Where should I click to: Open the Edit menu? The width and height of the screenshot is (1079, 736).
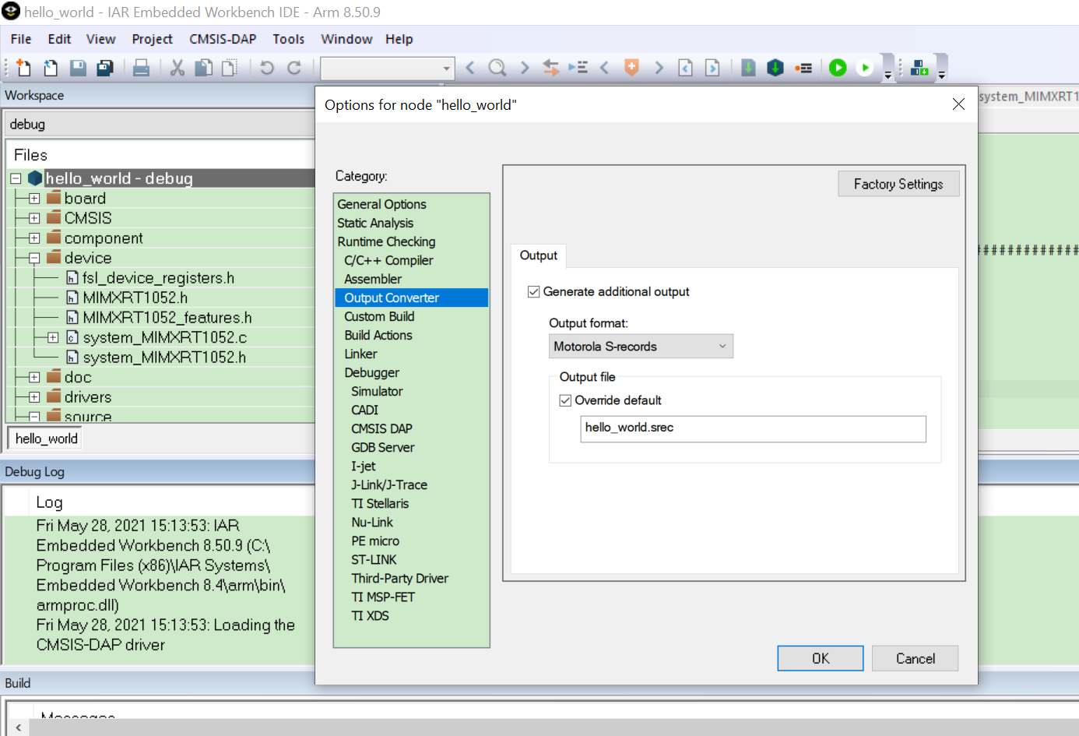click(x=59, y=39)
